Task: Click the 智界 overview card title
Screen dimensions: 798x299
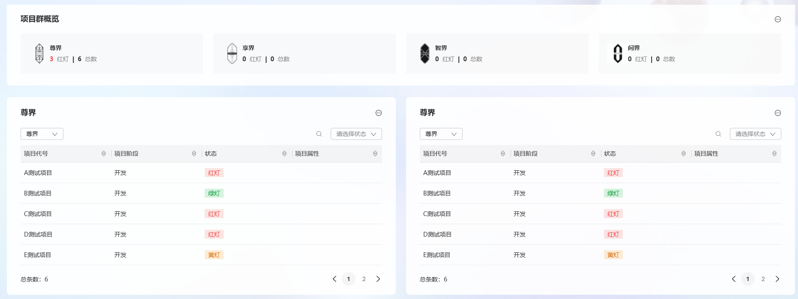Action: click(x=441, y=48)
